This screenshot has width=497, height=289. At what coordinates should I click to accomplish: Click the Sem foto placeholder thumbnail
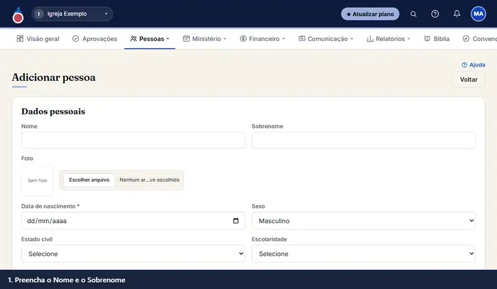click(x=37, y=180)
